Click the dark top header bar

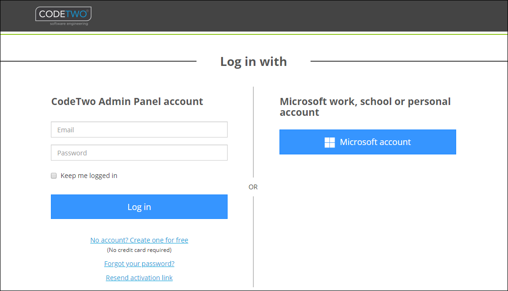pyautogui.click(x=283, y=16)
